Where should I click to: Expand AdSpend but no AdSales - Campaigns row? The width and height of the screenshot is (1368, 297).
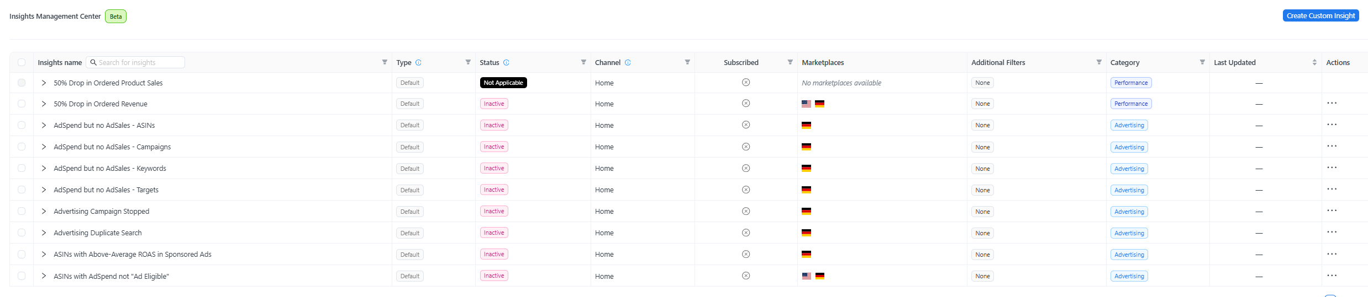[44, 147]
